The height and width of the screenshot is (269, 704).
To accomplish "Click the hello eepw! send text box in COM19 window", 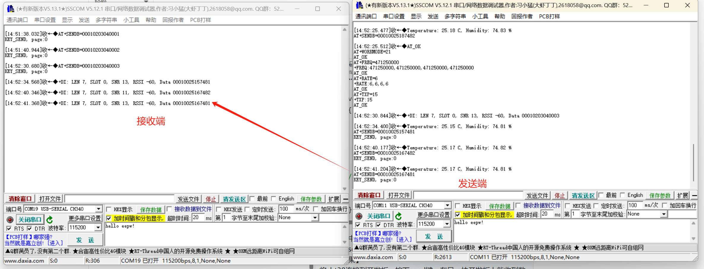I will [223, 234].
